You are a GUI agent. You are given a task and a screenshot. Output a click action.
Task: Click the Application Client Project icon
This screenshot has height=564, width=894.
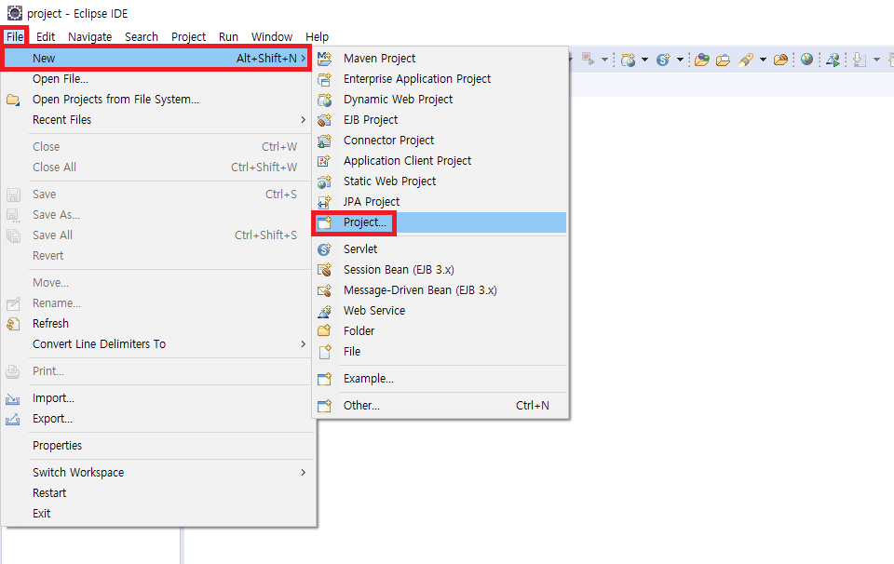(324, 161)
